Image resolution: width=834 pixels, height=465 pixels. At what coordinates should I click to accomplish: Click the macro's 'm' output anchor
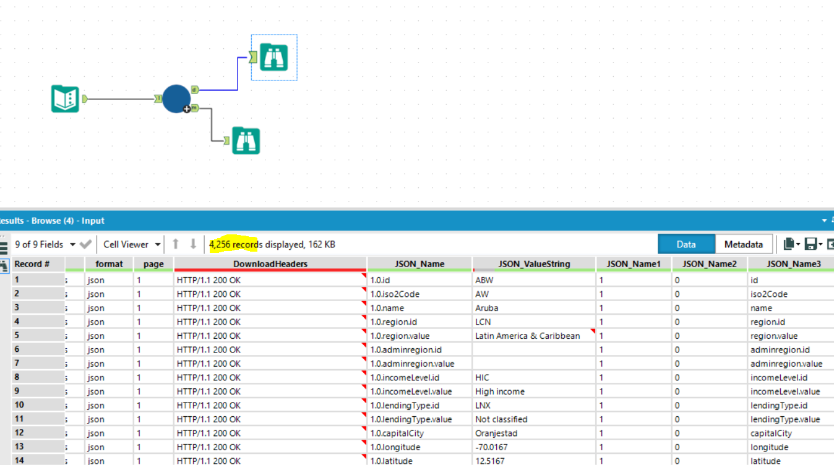click(194, 108)
